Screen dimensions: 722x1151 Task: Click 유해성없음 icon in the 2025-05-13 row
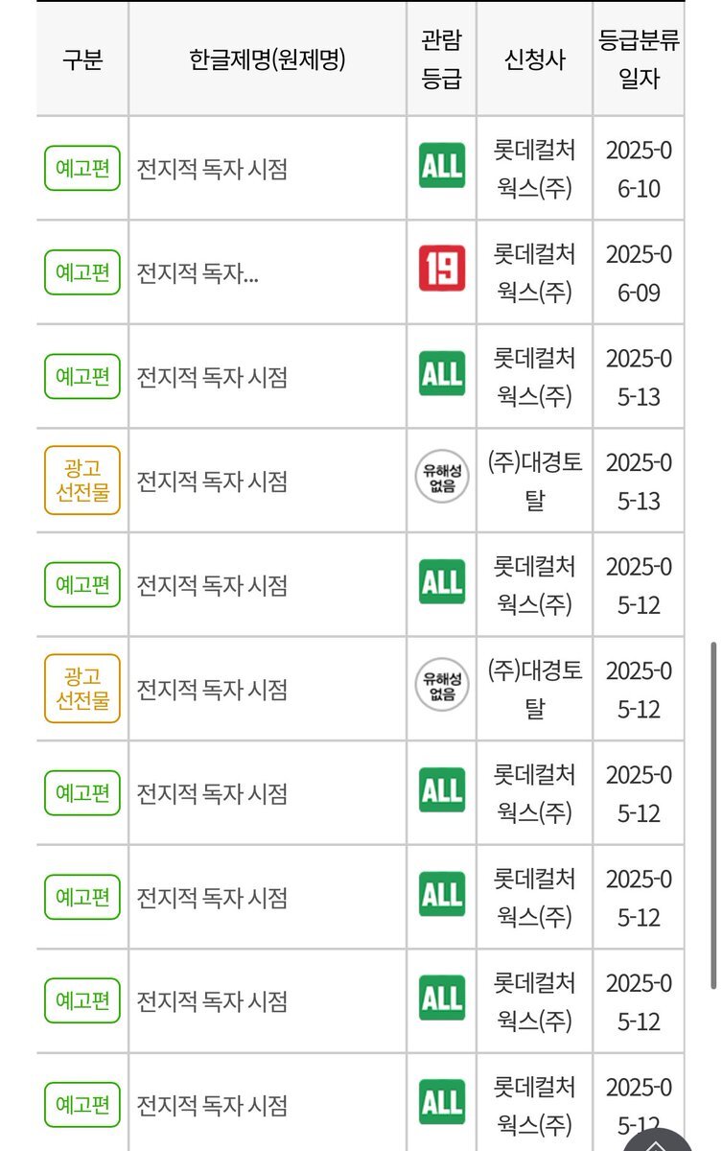coord(442,478)
